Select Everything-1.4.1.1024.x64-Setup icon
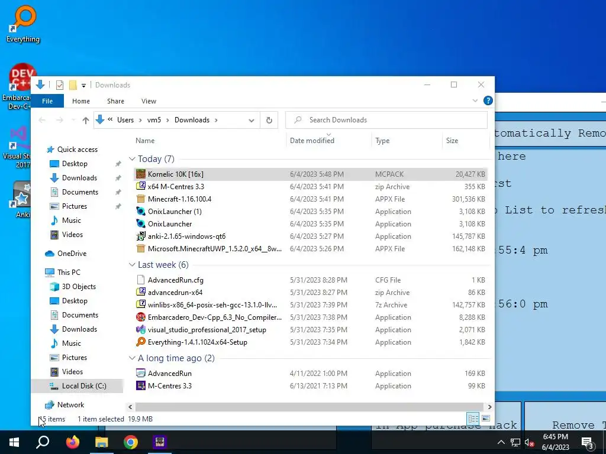Screen dimensions: 606x454 pos(141,342)
